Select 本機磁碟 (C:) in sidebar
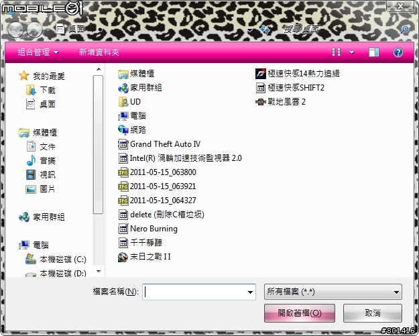The image size is (419, 336). coord(56,260)
